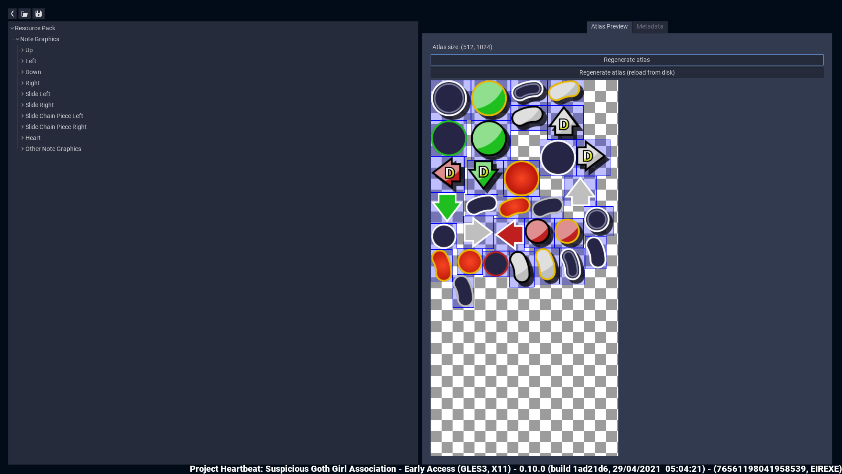Image resolution: width=842 pixels, height=474 pixels.
Task: Click the Regenerate atlas button
Action: point(627,60)
